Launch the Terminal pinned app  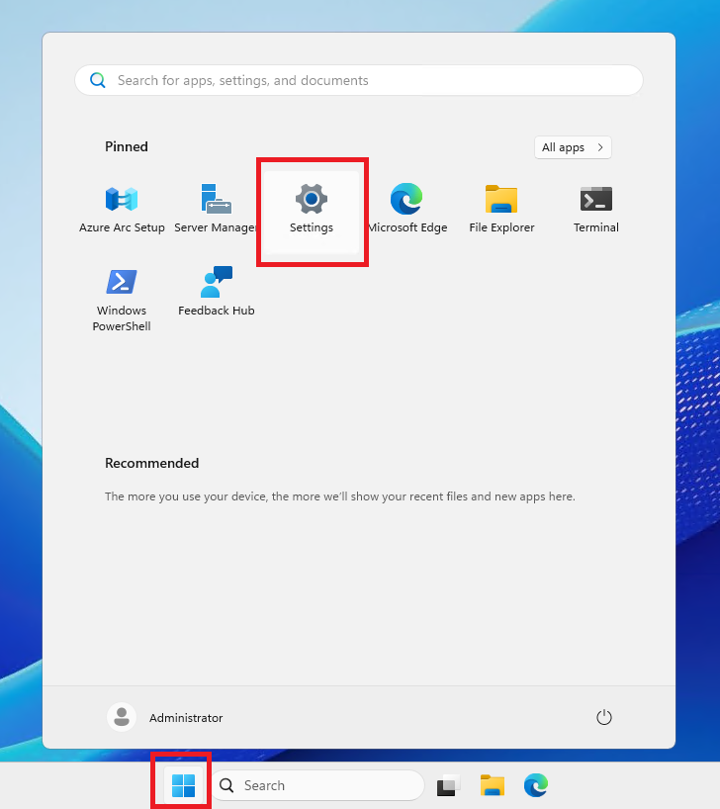click(x=596, y=210)
